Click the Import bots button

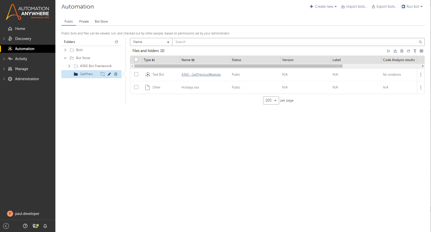[x=354, y=7]
